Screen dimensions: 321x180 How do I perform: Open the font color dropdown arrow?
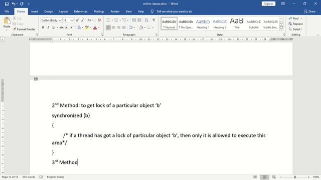coord(99,27)
